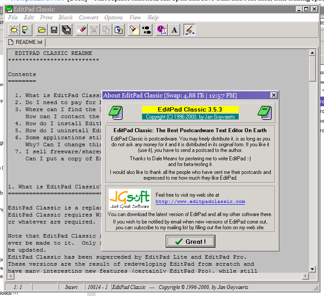
Task: Click the Contents heading in the editor
Action: (22, 74)
